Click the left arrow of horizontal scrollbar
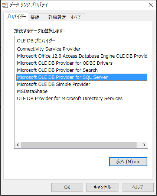 coord(18,145)
